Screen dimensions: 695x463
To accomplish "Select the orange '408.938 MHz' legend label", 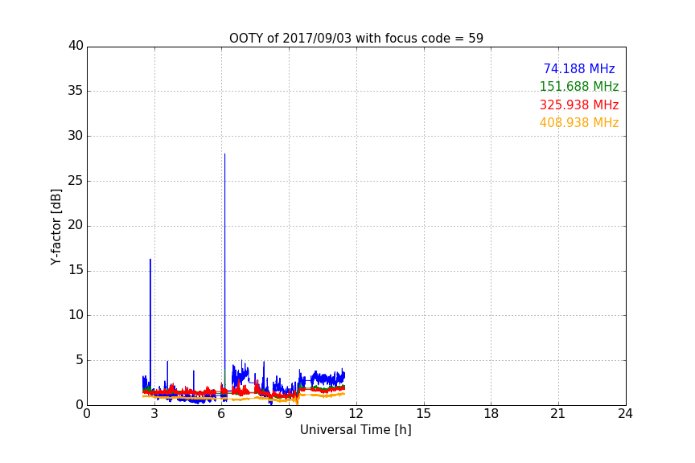I will pos(579,123).
